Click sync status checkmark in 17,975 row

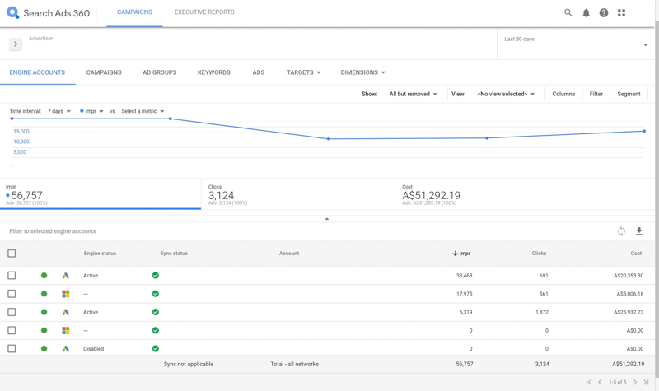[156, 294]
